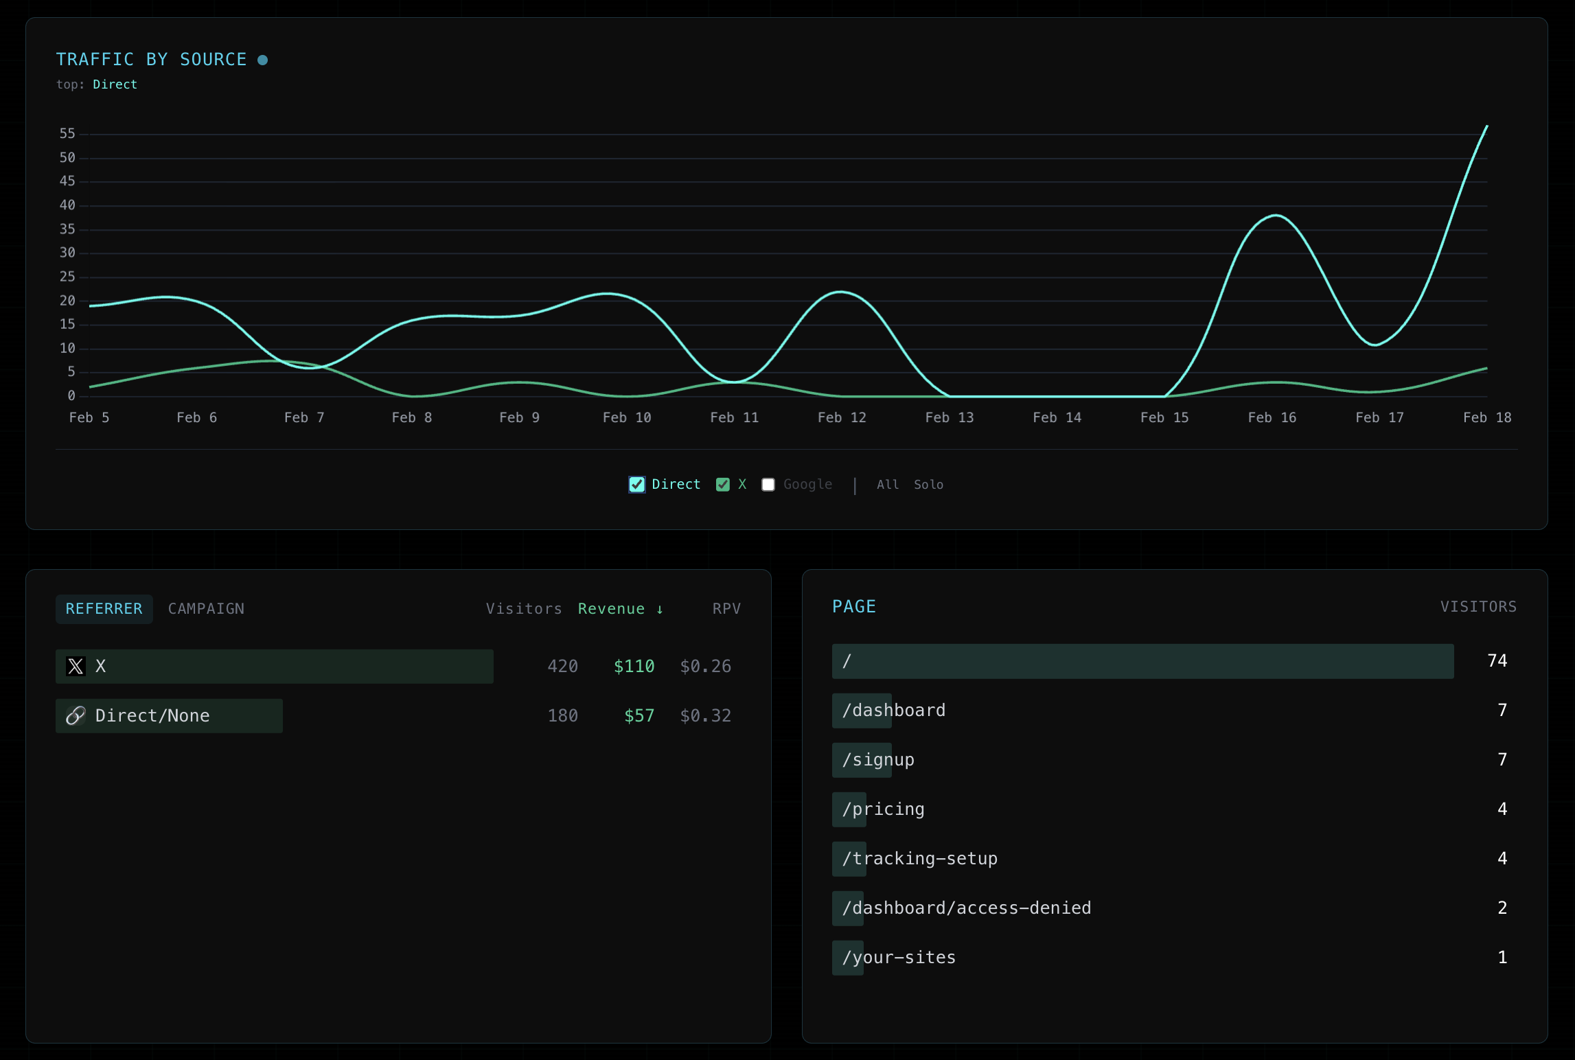Uncheck the X series checkbox

[723, 485]
